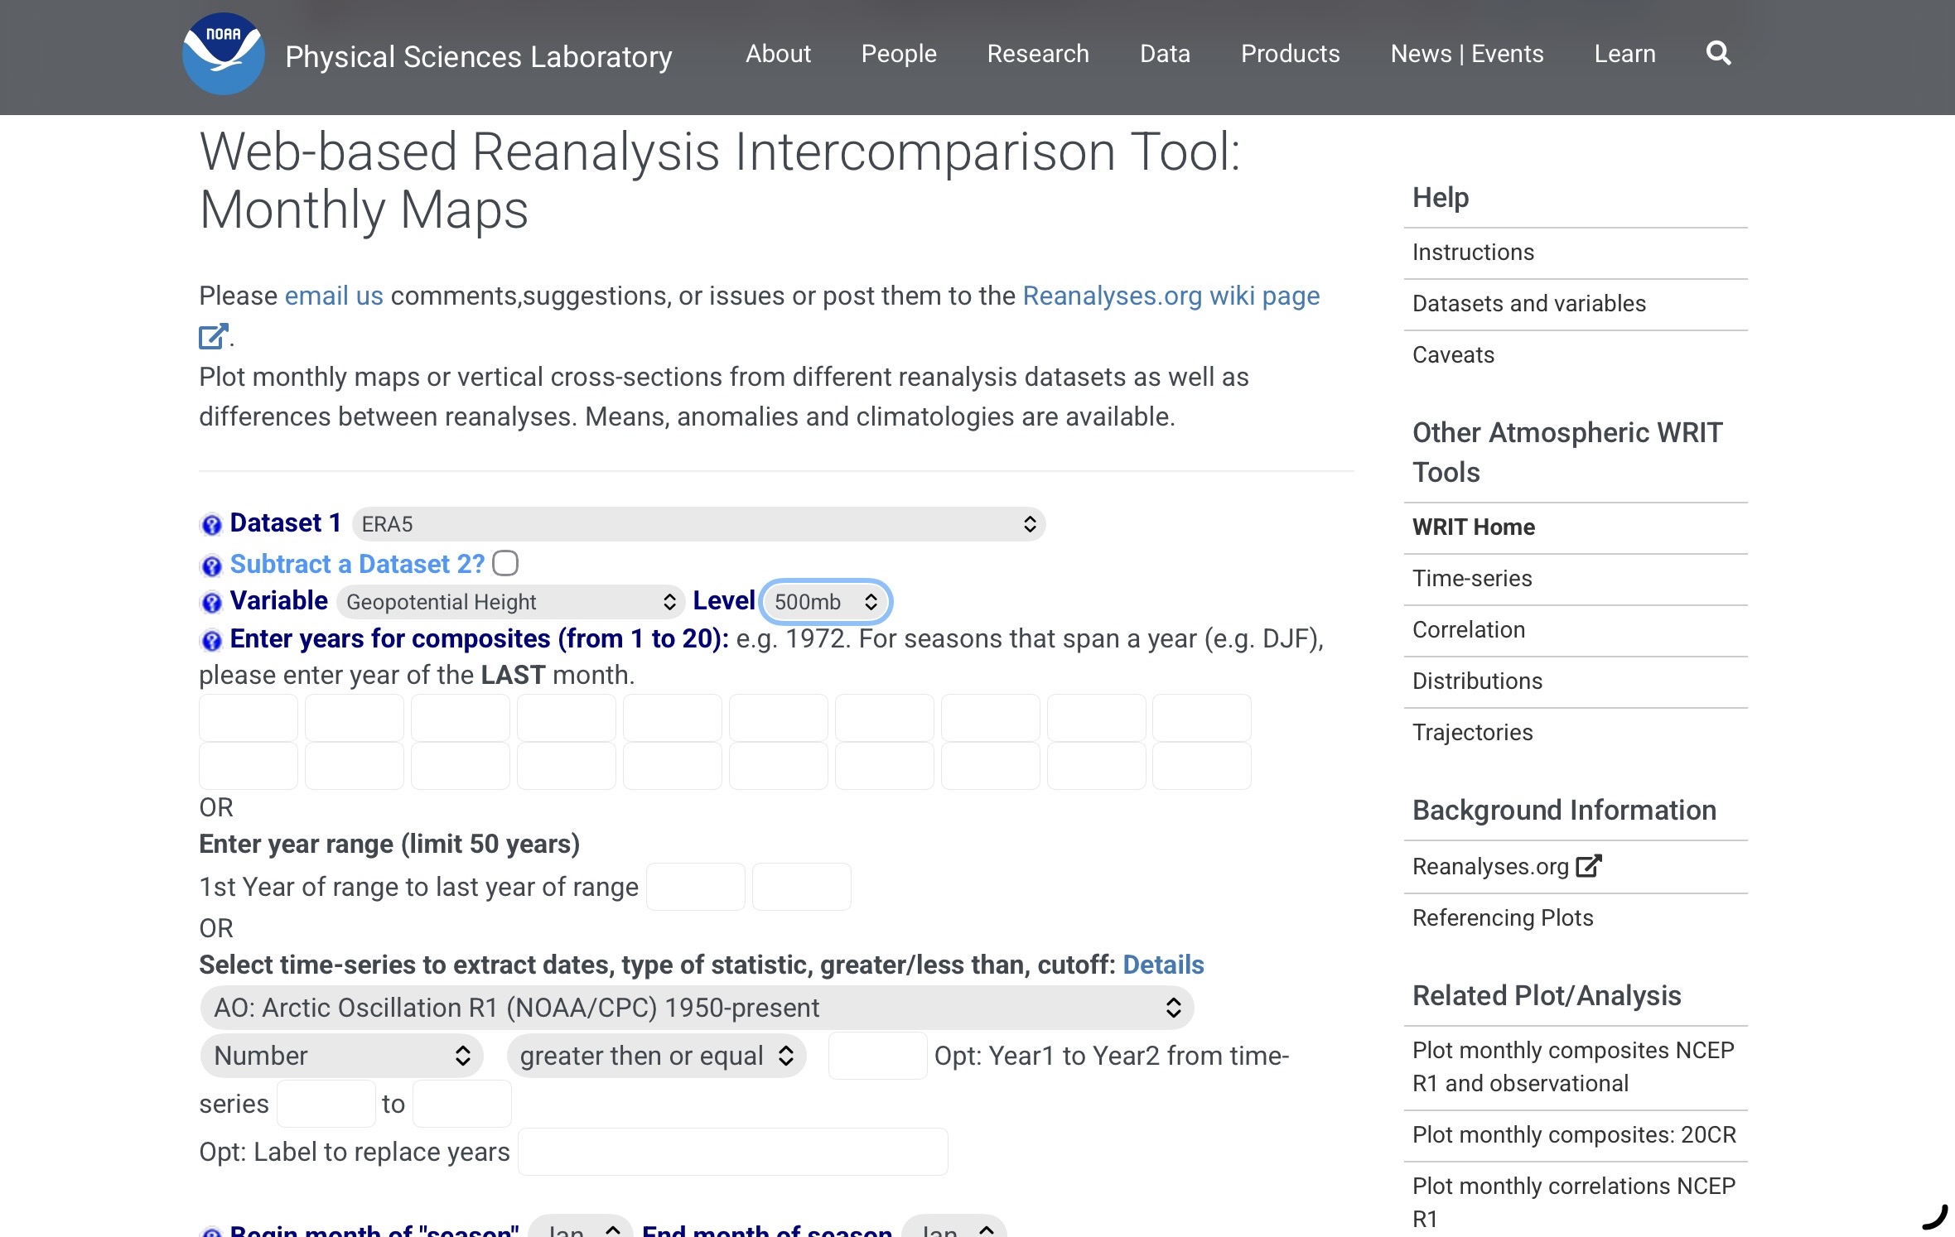1955x1237 pixels.
Task: Open the Products menu in navigation
Action: [x=1290, y=54]
